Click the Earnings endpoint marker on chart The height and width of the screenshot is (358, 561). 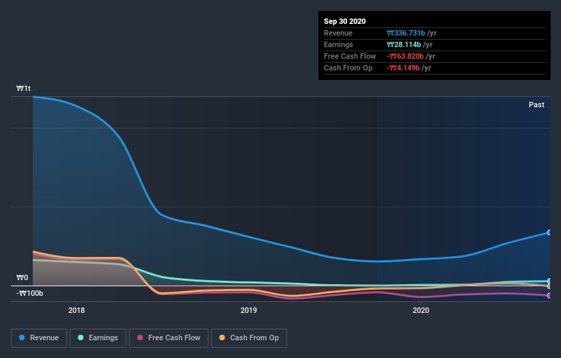click(549, 281)
